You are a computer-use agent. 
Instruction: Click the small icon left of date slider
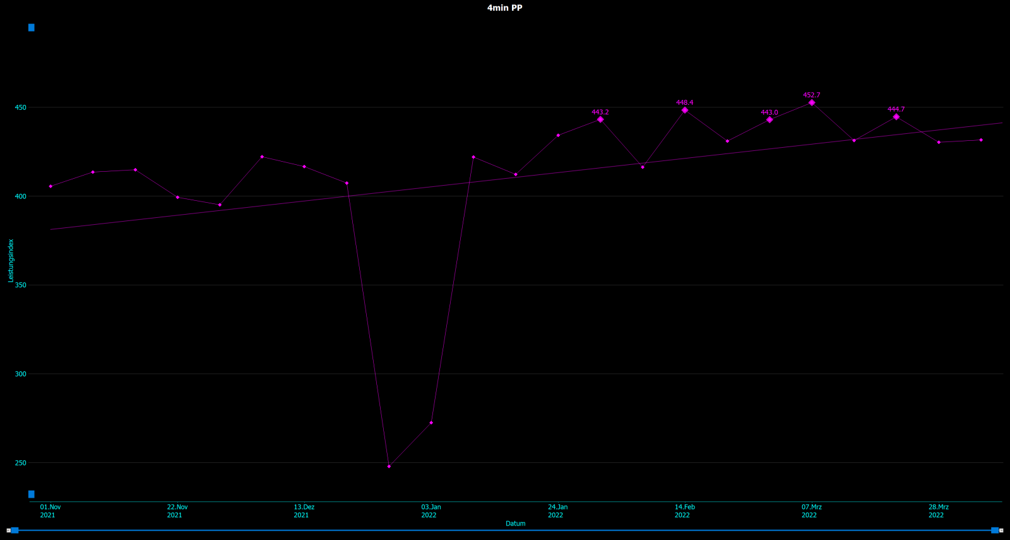[8, 531]
